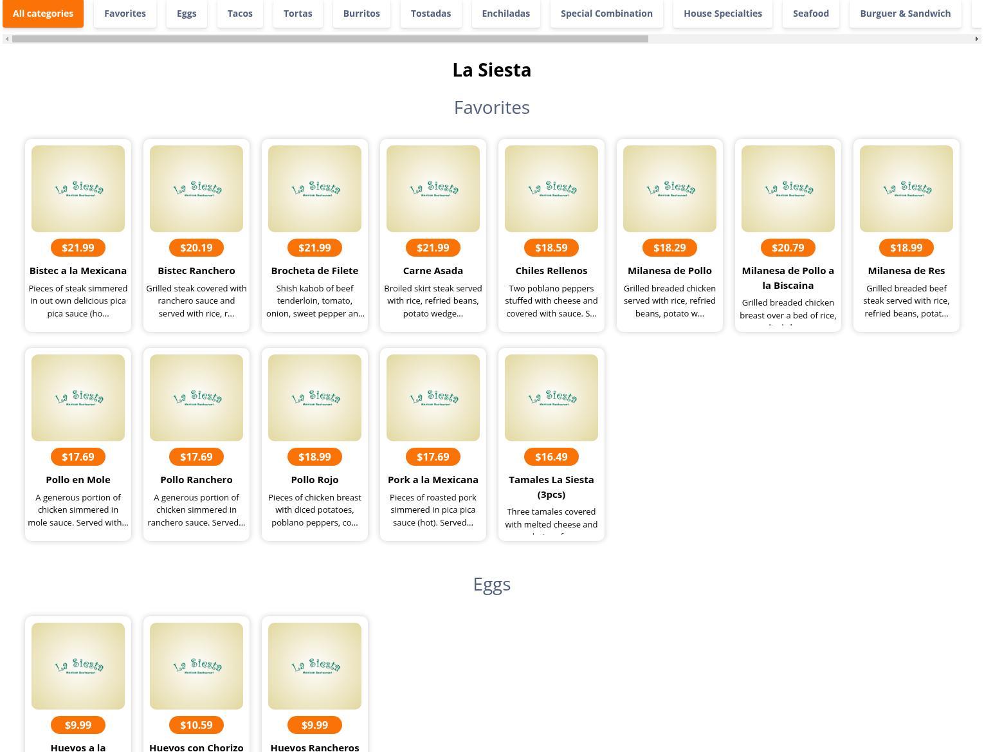Open the Tamales La Siesta image
This screenshot has width=984, height=752.
pos(551,398)
